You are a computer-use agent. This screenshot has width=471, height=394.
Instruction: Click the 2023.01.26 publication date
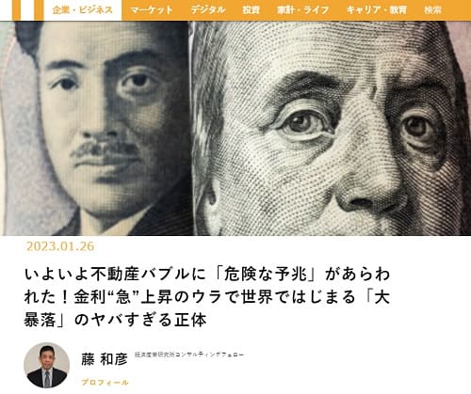pos(60,246)
